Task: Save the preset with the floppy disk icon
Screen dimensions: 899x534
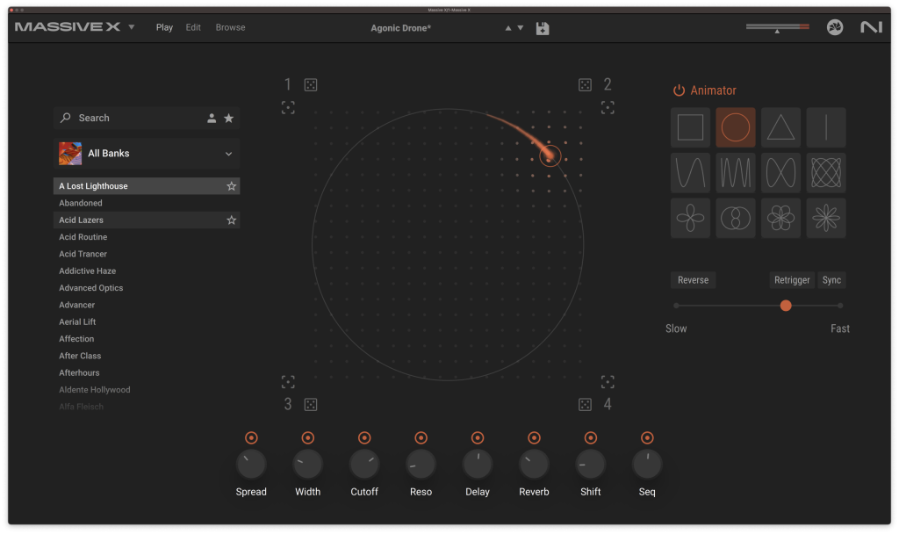Action: 543,28
